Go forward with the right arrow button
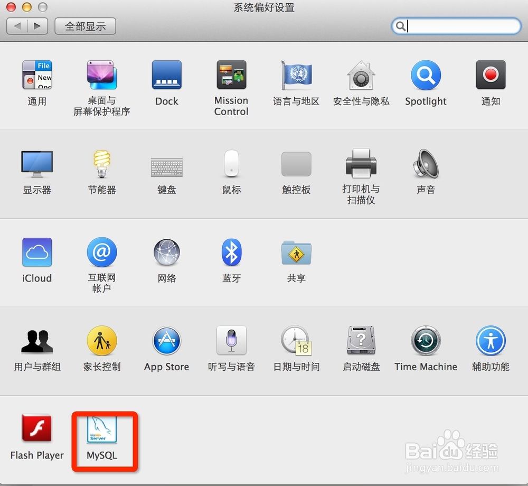This screenshot has width=528, height=486. coord(37,26)
